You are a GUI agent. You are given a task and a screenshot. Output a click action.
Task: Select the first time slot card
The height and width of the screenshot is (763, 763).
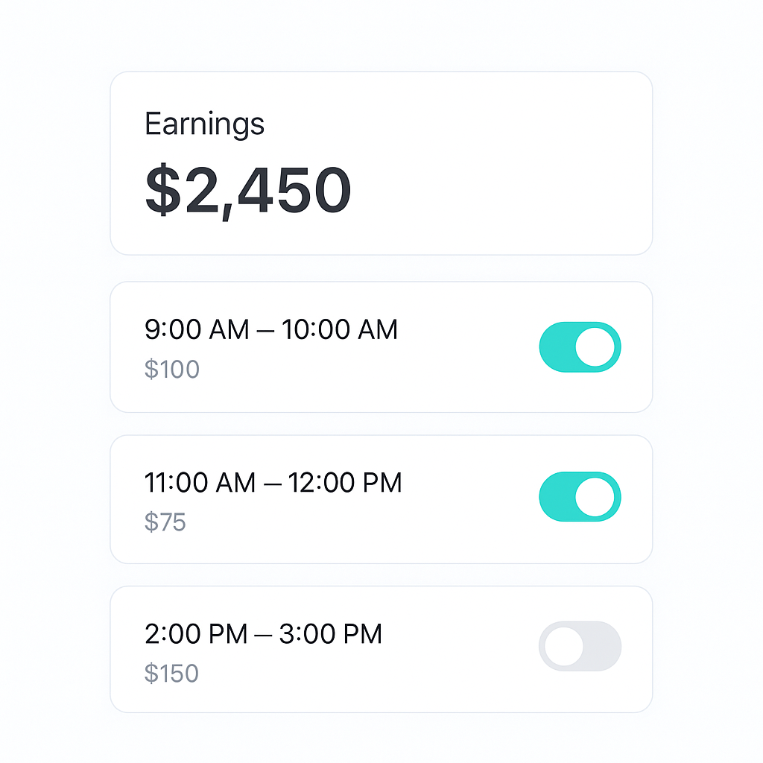point(381,346)
